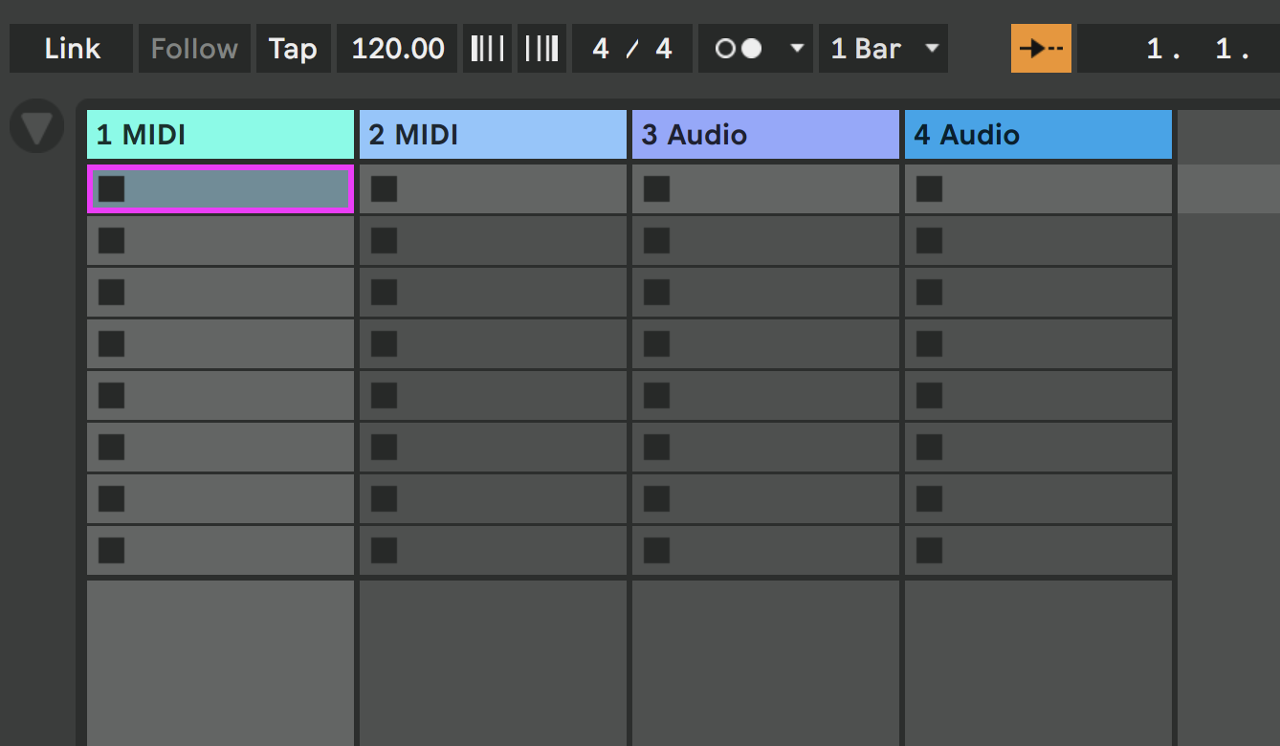This screenshot has width=1280, height=746.
Task: Click the phase nudge down icon
Action: (x=488, y=49)
